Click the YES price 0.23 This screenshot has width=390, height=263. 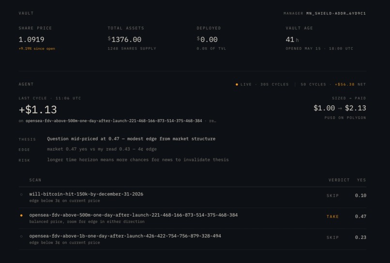[360, 237]
